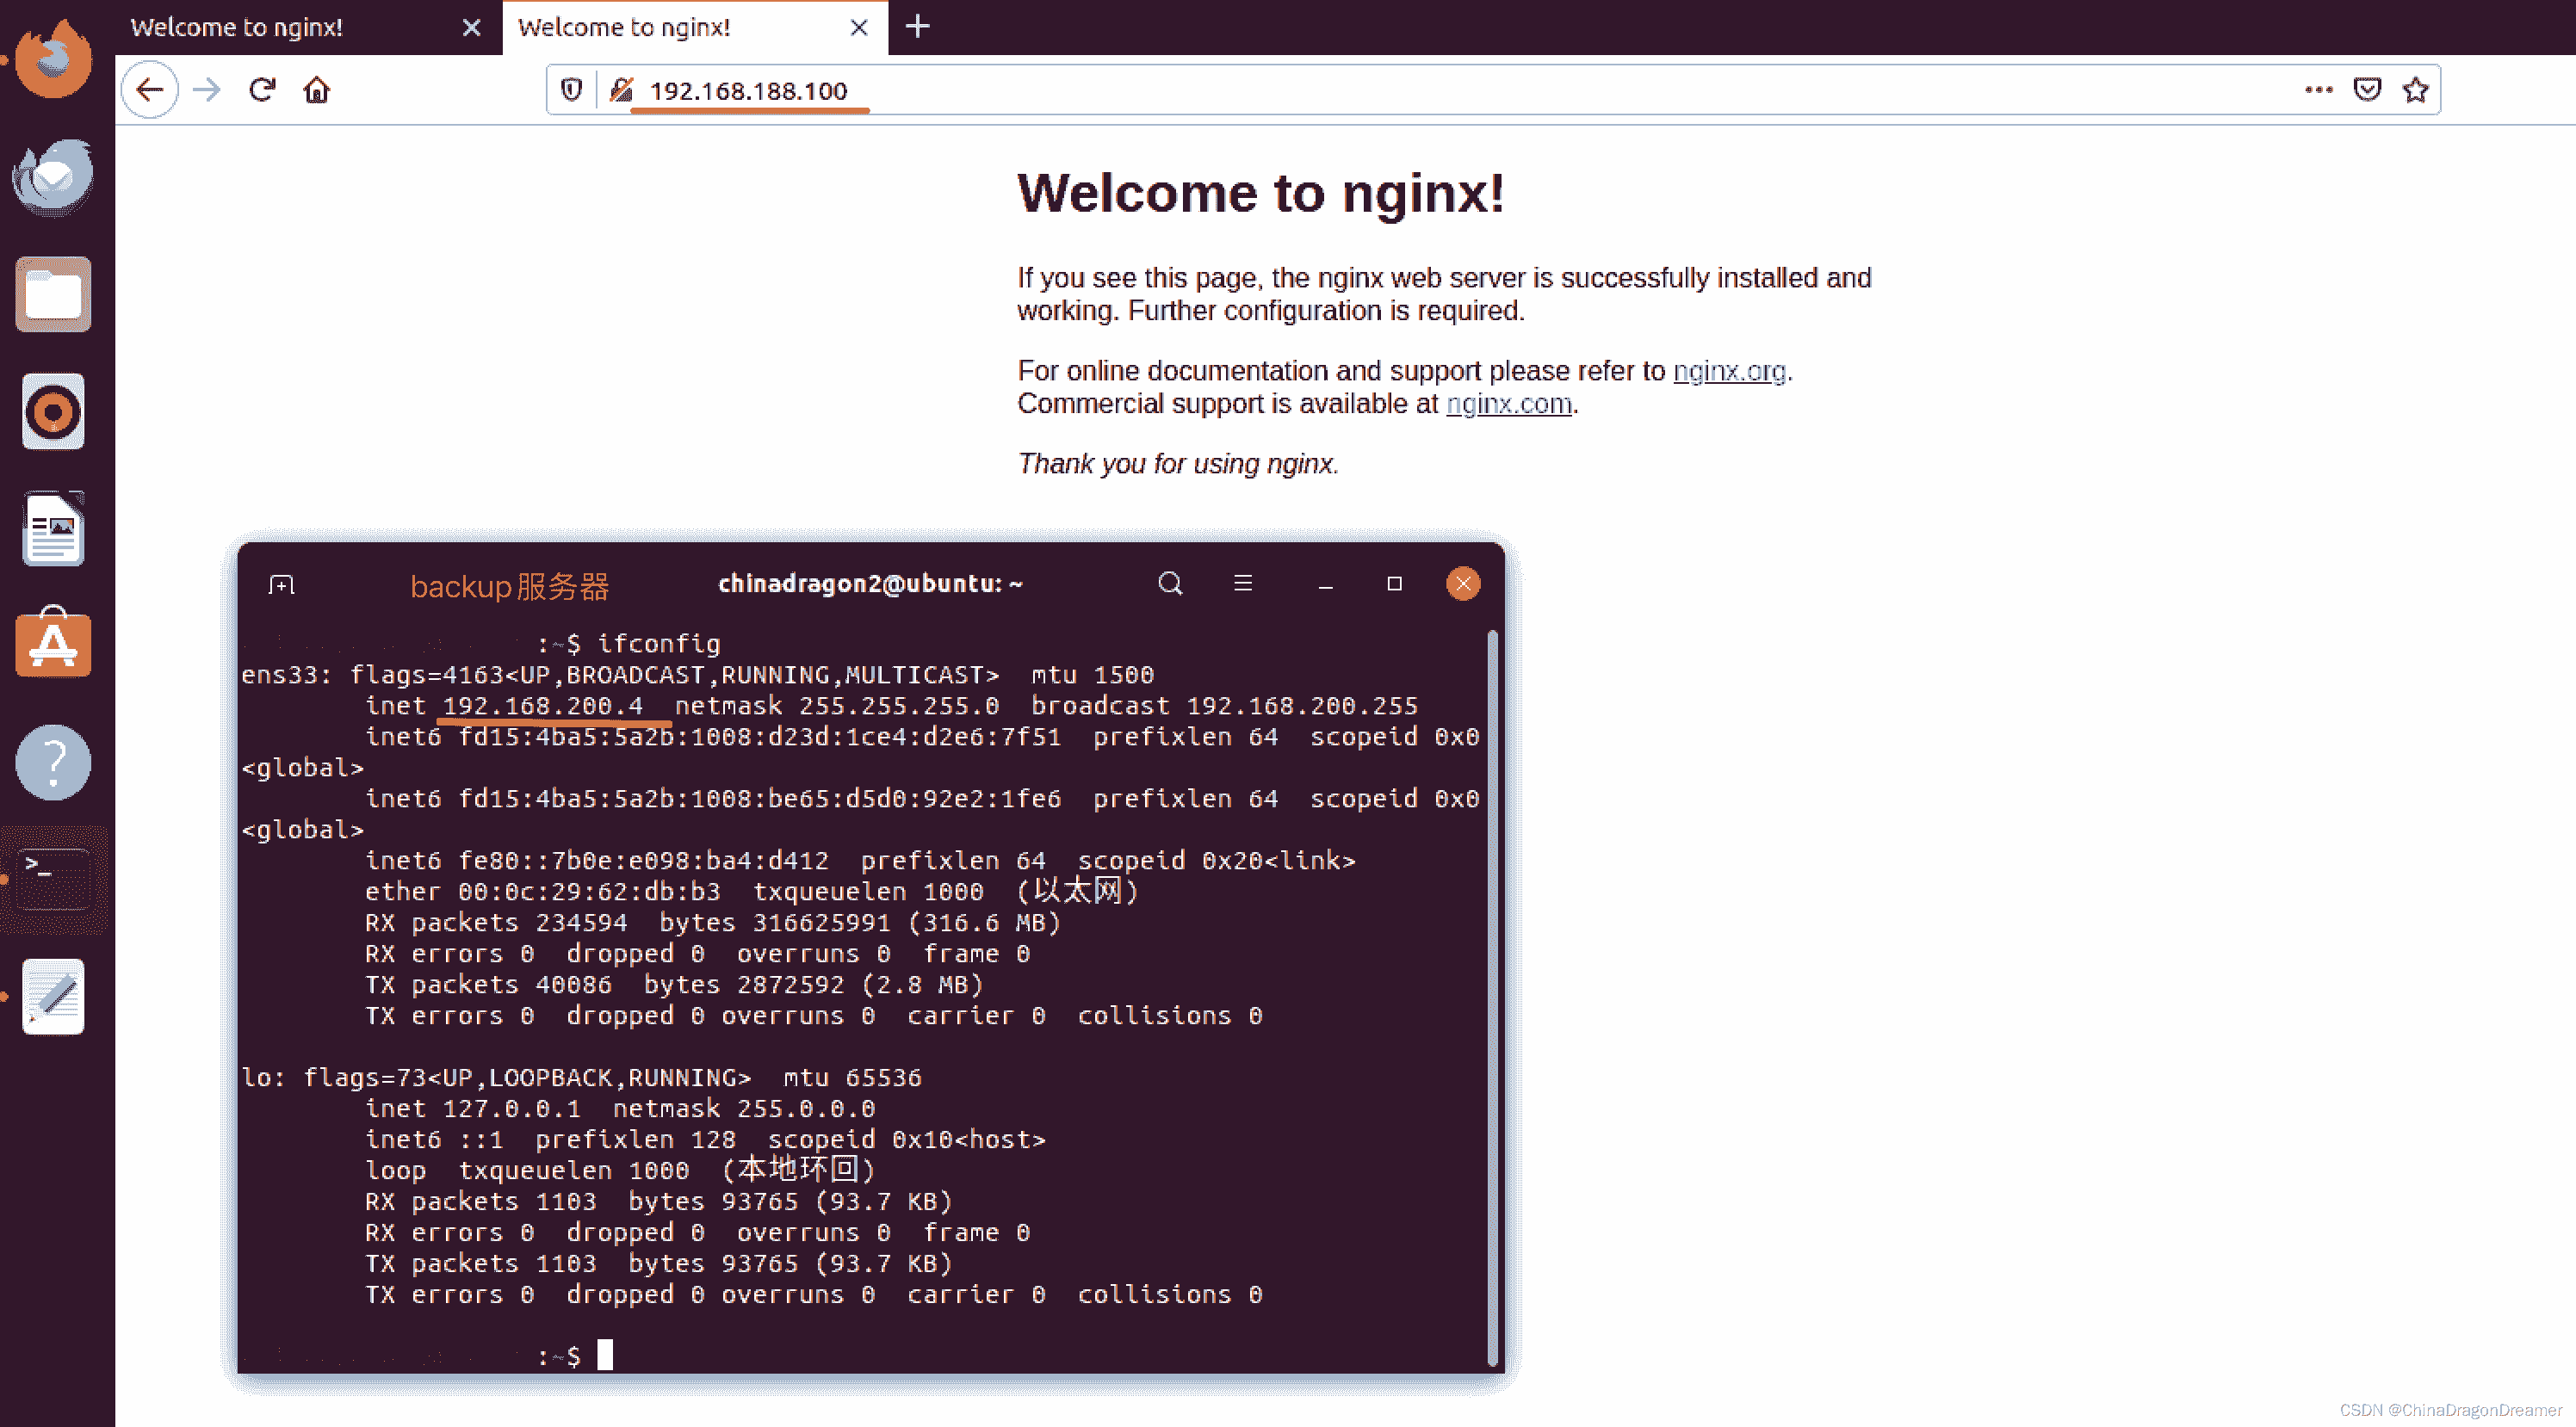Show insecure connection info padlock icon
The height and width of the screenshot is (1427, 2576).
click(x=621, y=90)
